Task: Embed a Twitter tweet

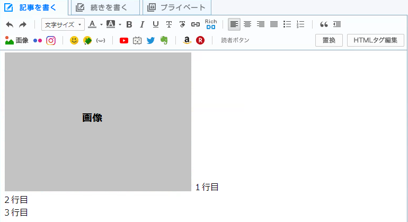Action: 150,40
